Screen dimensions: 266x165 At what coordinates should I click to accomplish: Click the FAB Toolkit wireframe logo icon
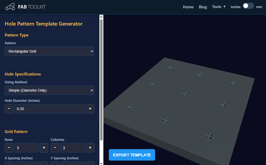tap(10, 7)
